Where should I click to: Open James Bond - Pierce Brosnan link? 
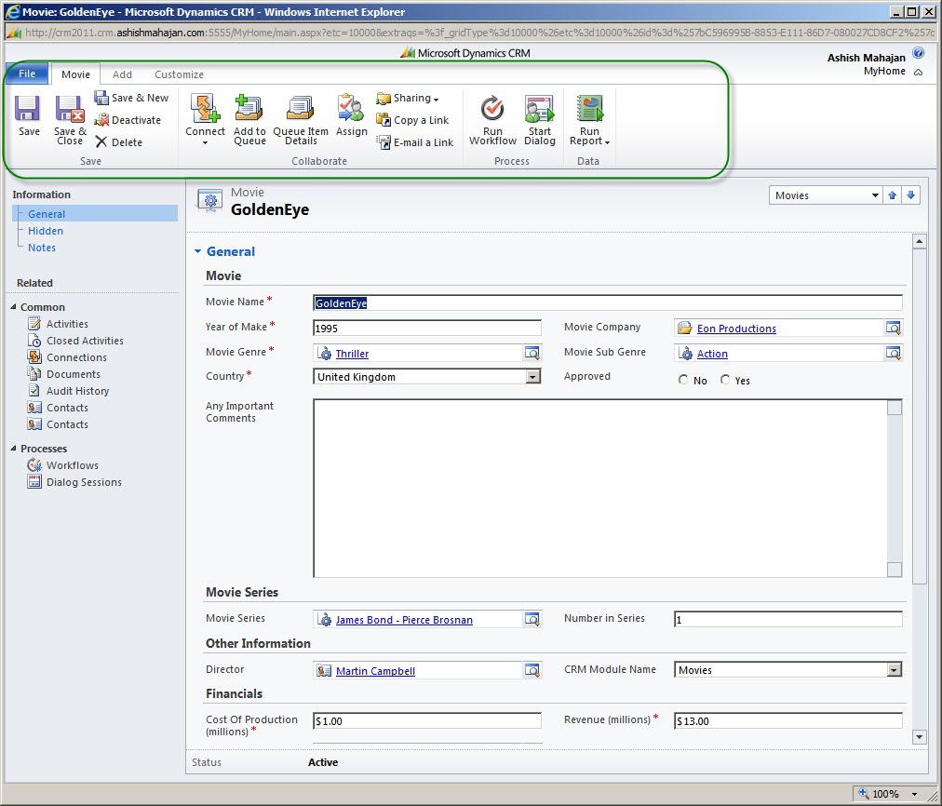(x=404, y=620)
